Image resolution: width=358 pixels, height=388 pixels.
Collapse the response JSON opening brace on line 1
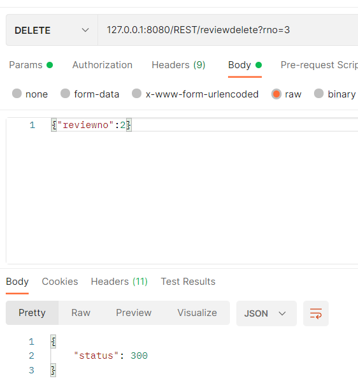[54, 341]
